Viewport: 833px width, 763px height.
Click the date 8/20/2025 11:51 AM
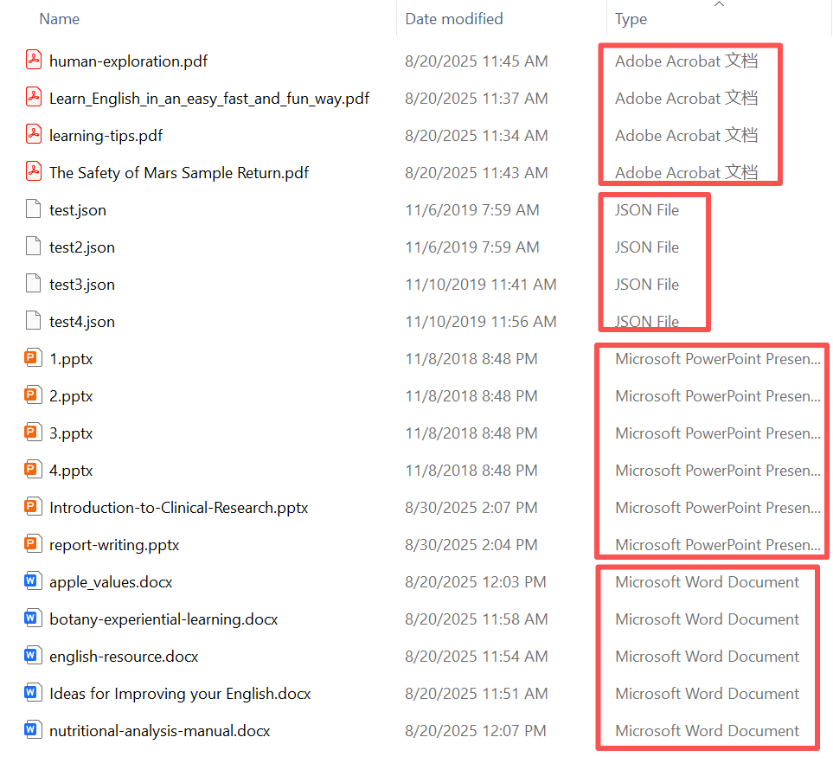476,694
